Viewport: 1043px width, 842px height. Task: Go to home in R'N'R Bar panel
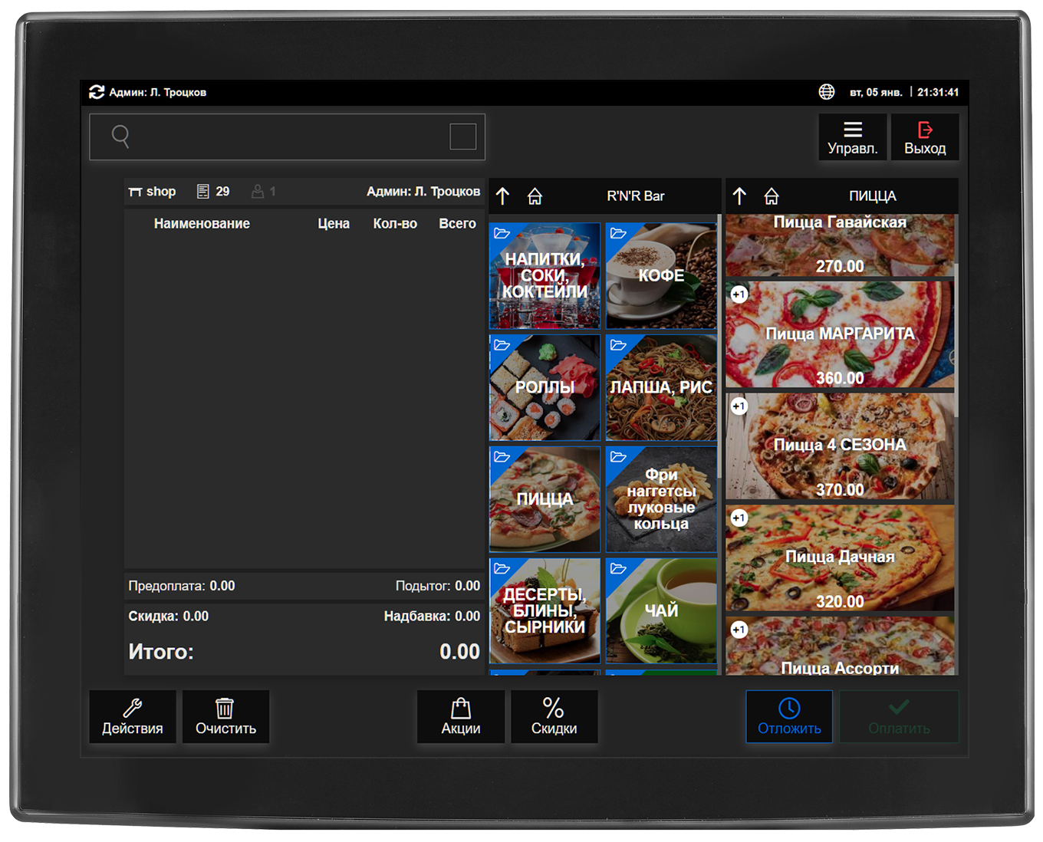point(535,196)
